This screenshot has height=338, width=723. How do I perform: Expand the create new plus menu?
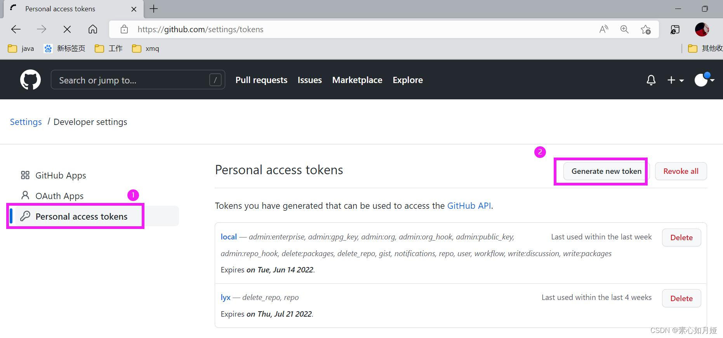[x=676, y=80]
